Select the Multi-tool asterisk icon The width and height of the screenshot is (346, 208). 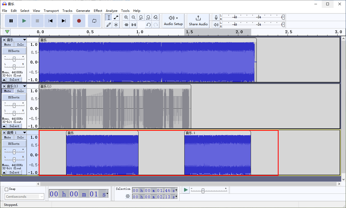(x=116, y=25)
